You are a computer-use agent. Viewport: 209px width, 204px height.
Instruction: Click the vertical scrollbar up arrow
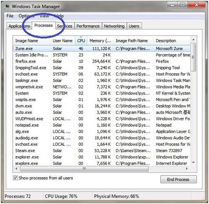(194, 40)
